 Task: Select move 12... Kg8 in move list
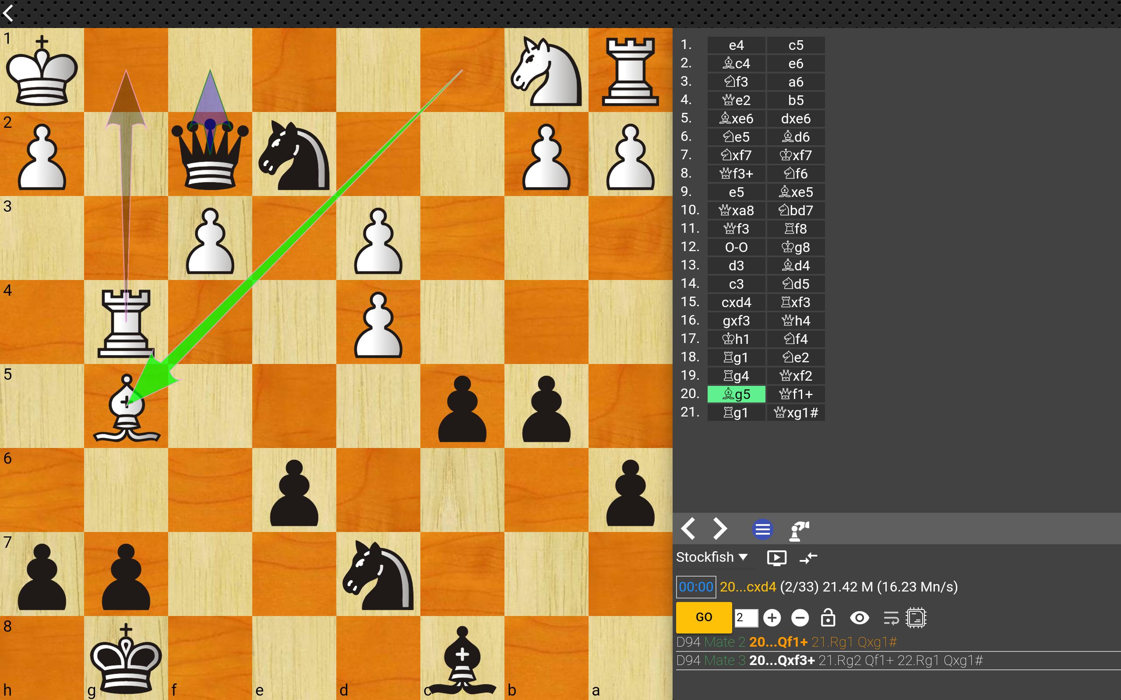(796, 247)
